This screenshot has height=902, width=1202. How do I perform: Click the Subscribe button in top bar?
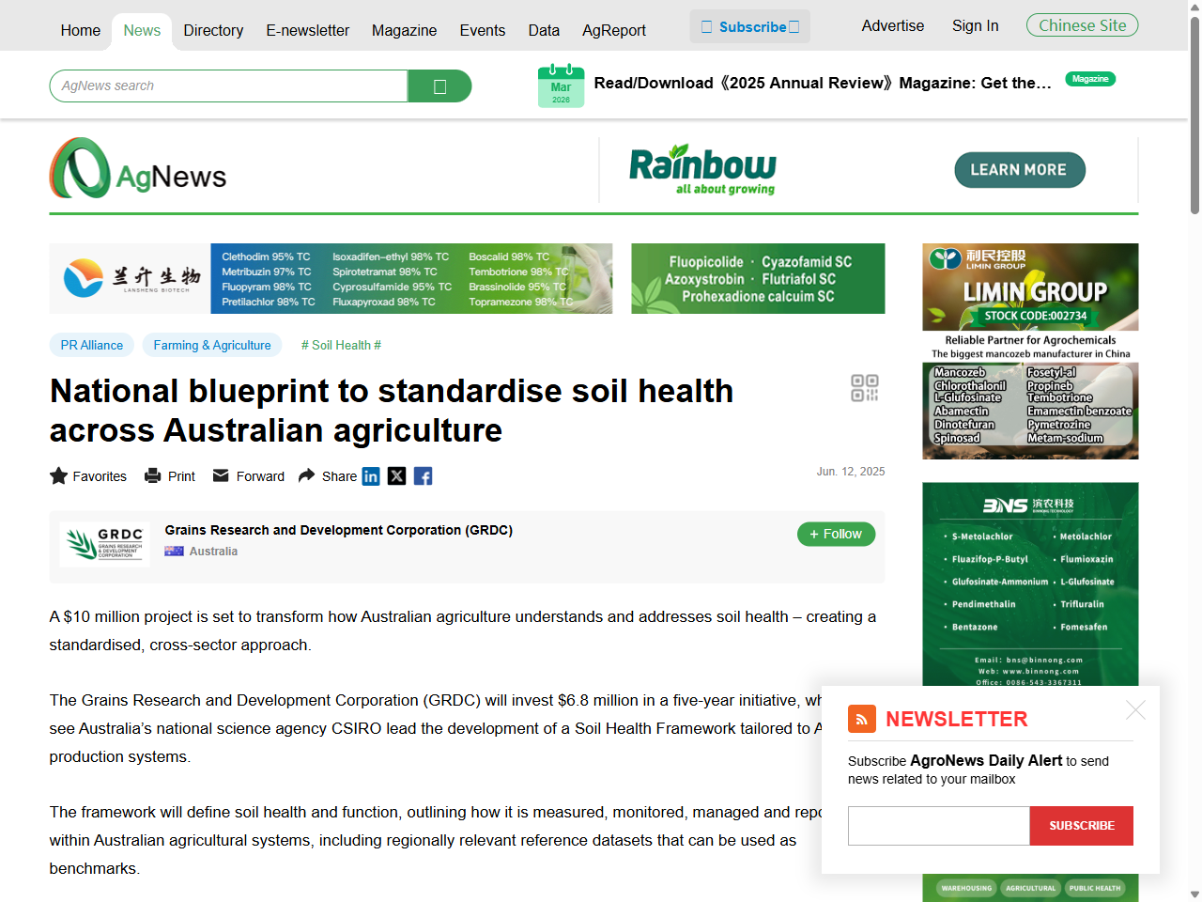tap(749, 26)
